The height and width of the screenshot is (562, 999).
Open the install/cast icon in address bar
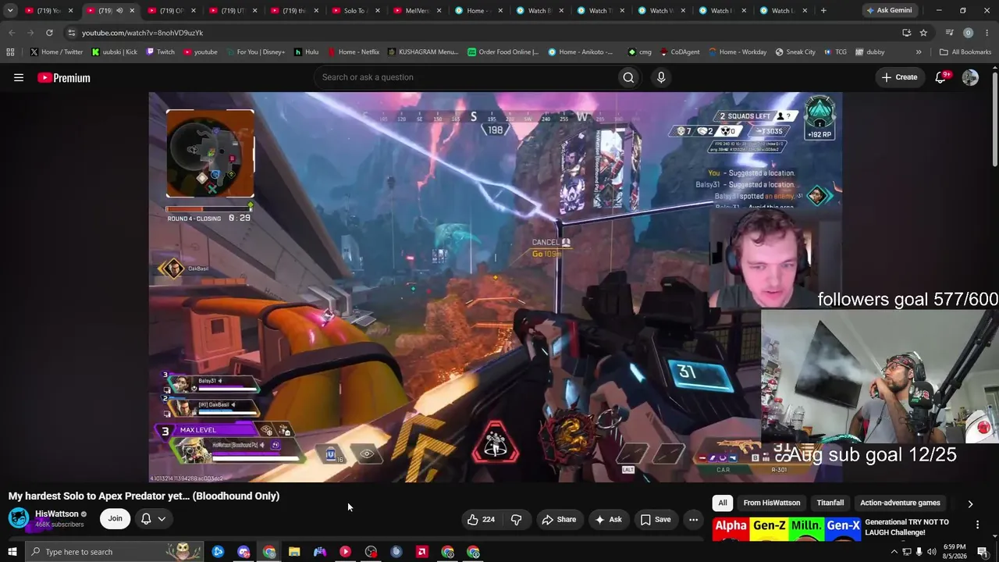pos(906,33)
